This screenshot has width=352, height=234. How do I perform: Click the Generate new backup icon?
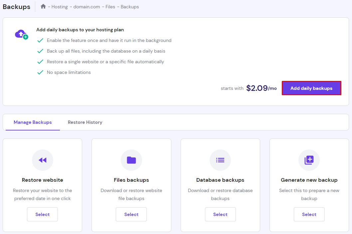coord(309,160)
